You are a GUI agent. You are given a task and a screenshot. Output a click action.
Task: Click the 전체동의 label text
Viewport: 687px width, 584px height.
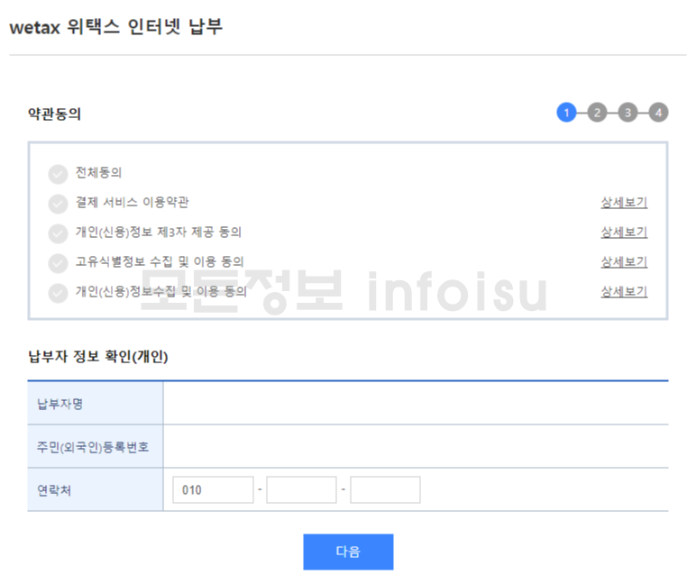pos(98,173)
